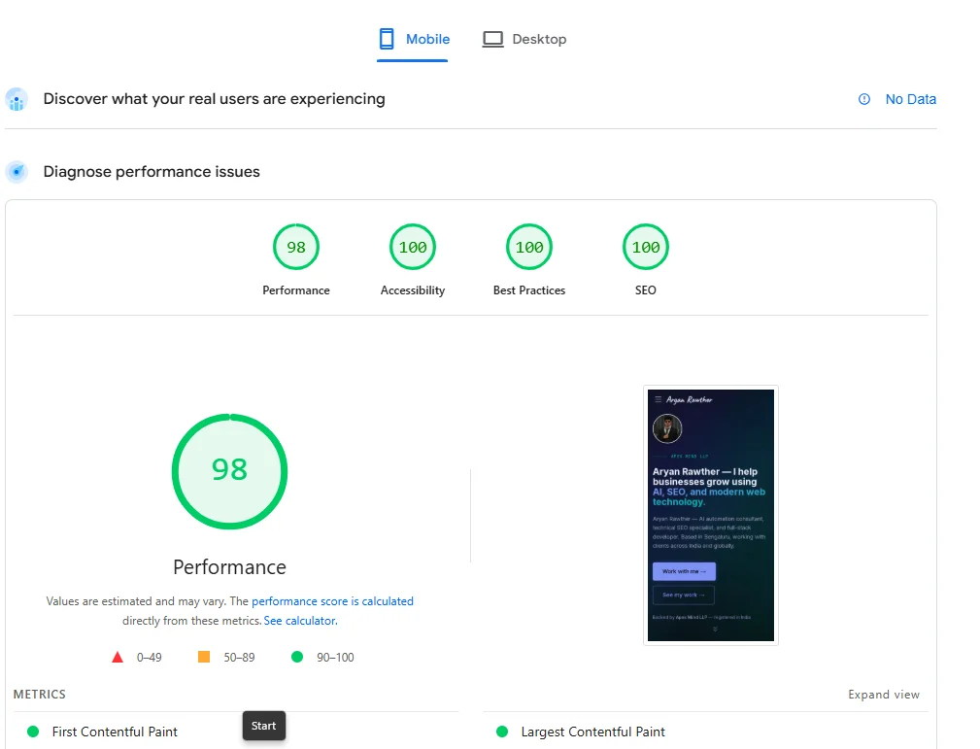Image resolution: width=980 pixels, height=749 pixels.
Task: Open the performance score is calculated link
Action: pyautogui.click(x=333, y=600)
